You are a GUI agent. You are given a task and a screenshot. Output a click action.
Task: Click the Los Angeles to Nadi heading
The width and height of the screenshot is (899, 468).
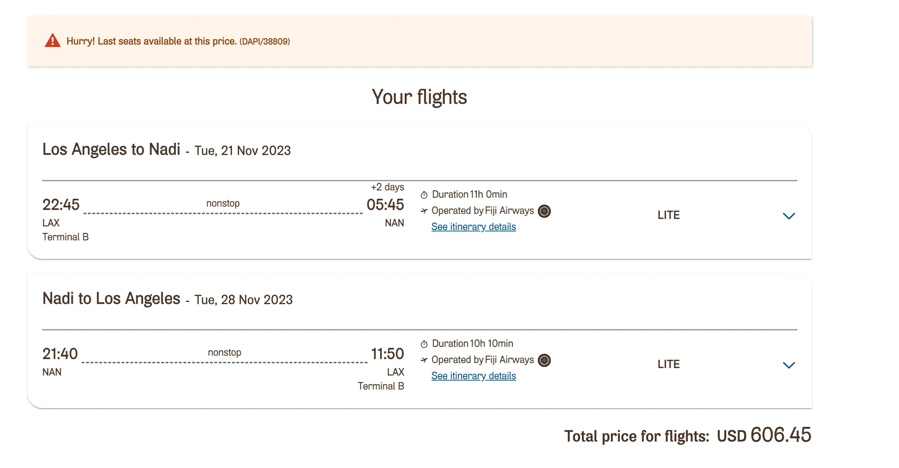click(111, 150)
